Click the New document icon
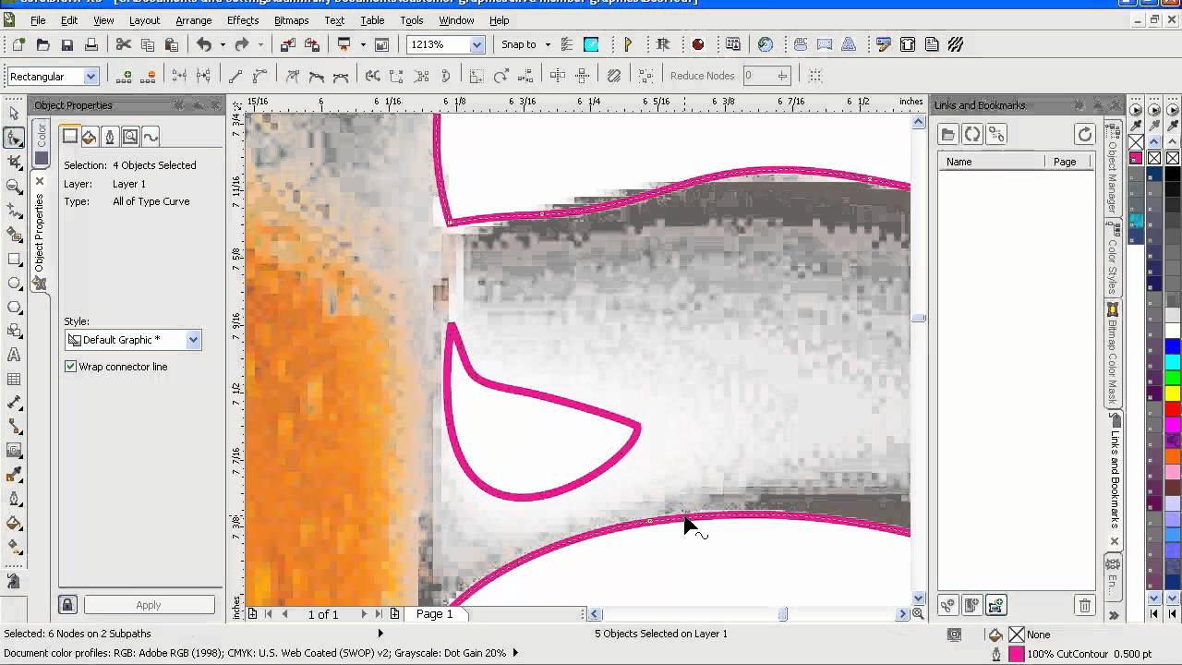Screen dimensions: 1182x665 point(18,44)
